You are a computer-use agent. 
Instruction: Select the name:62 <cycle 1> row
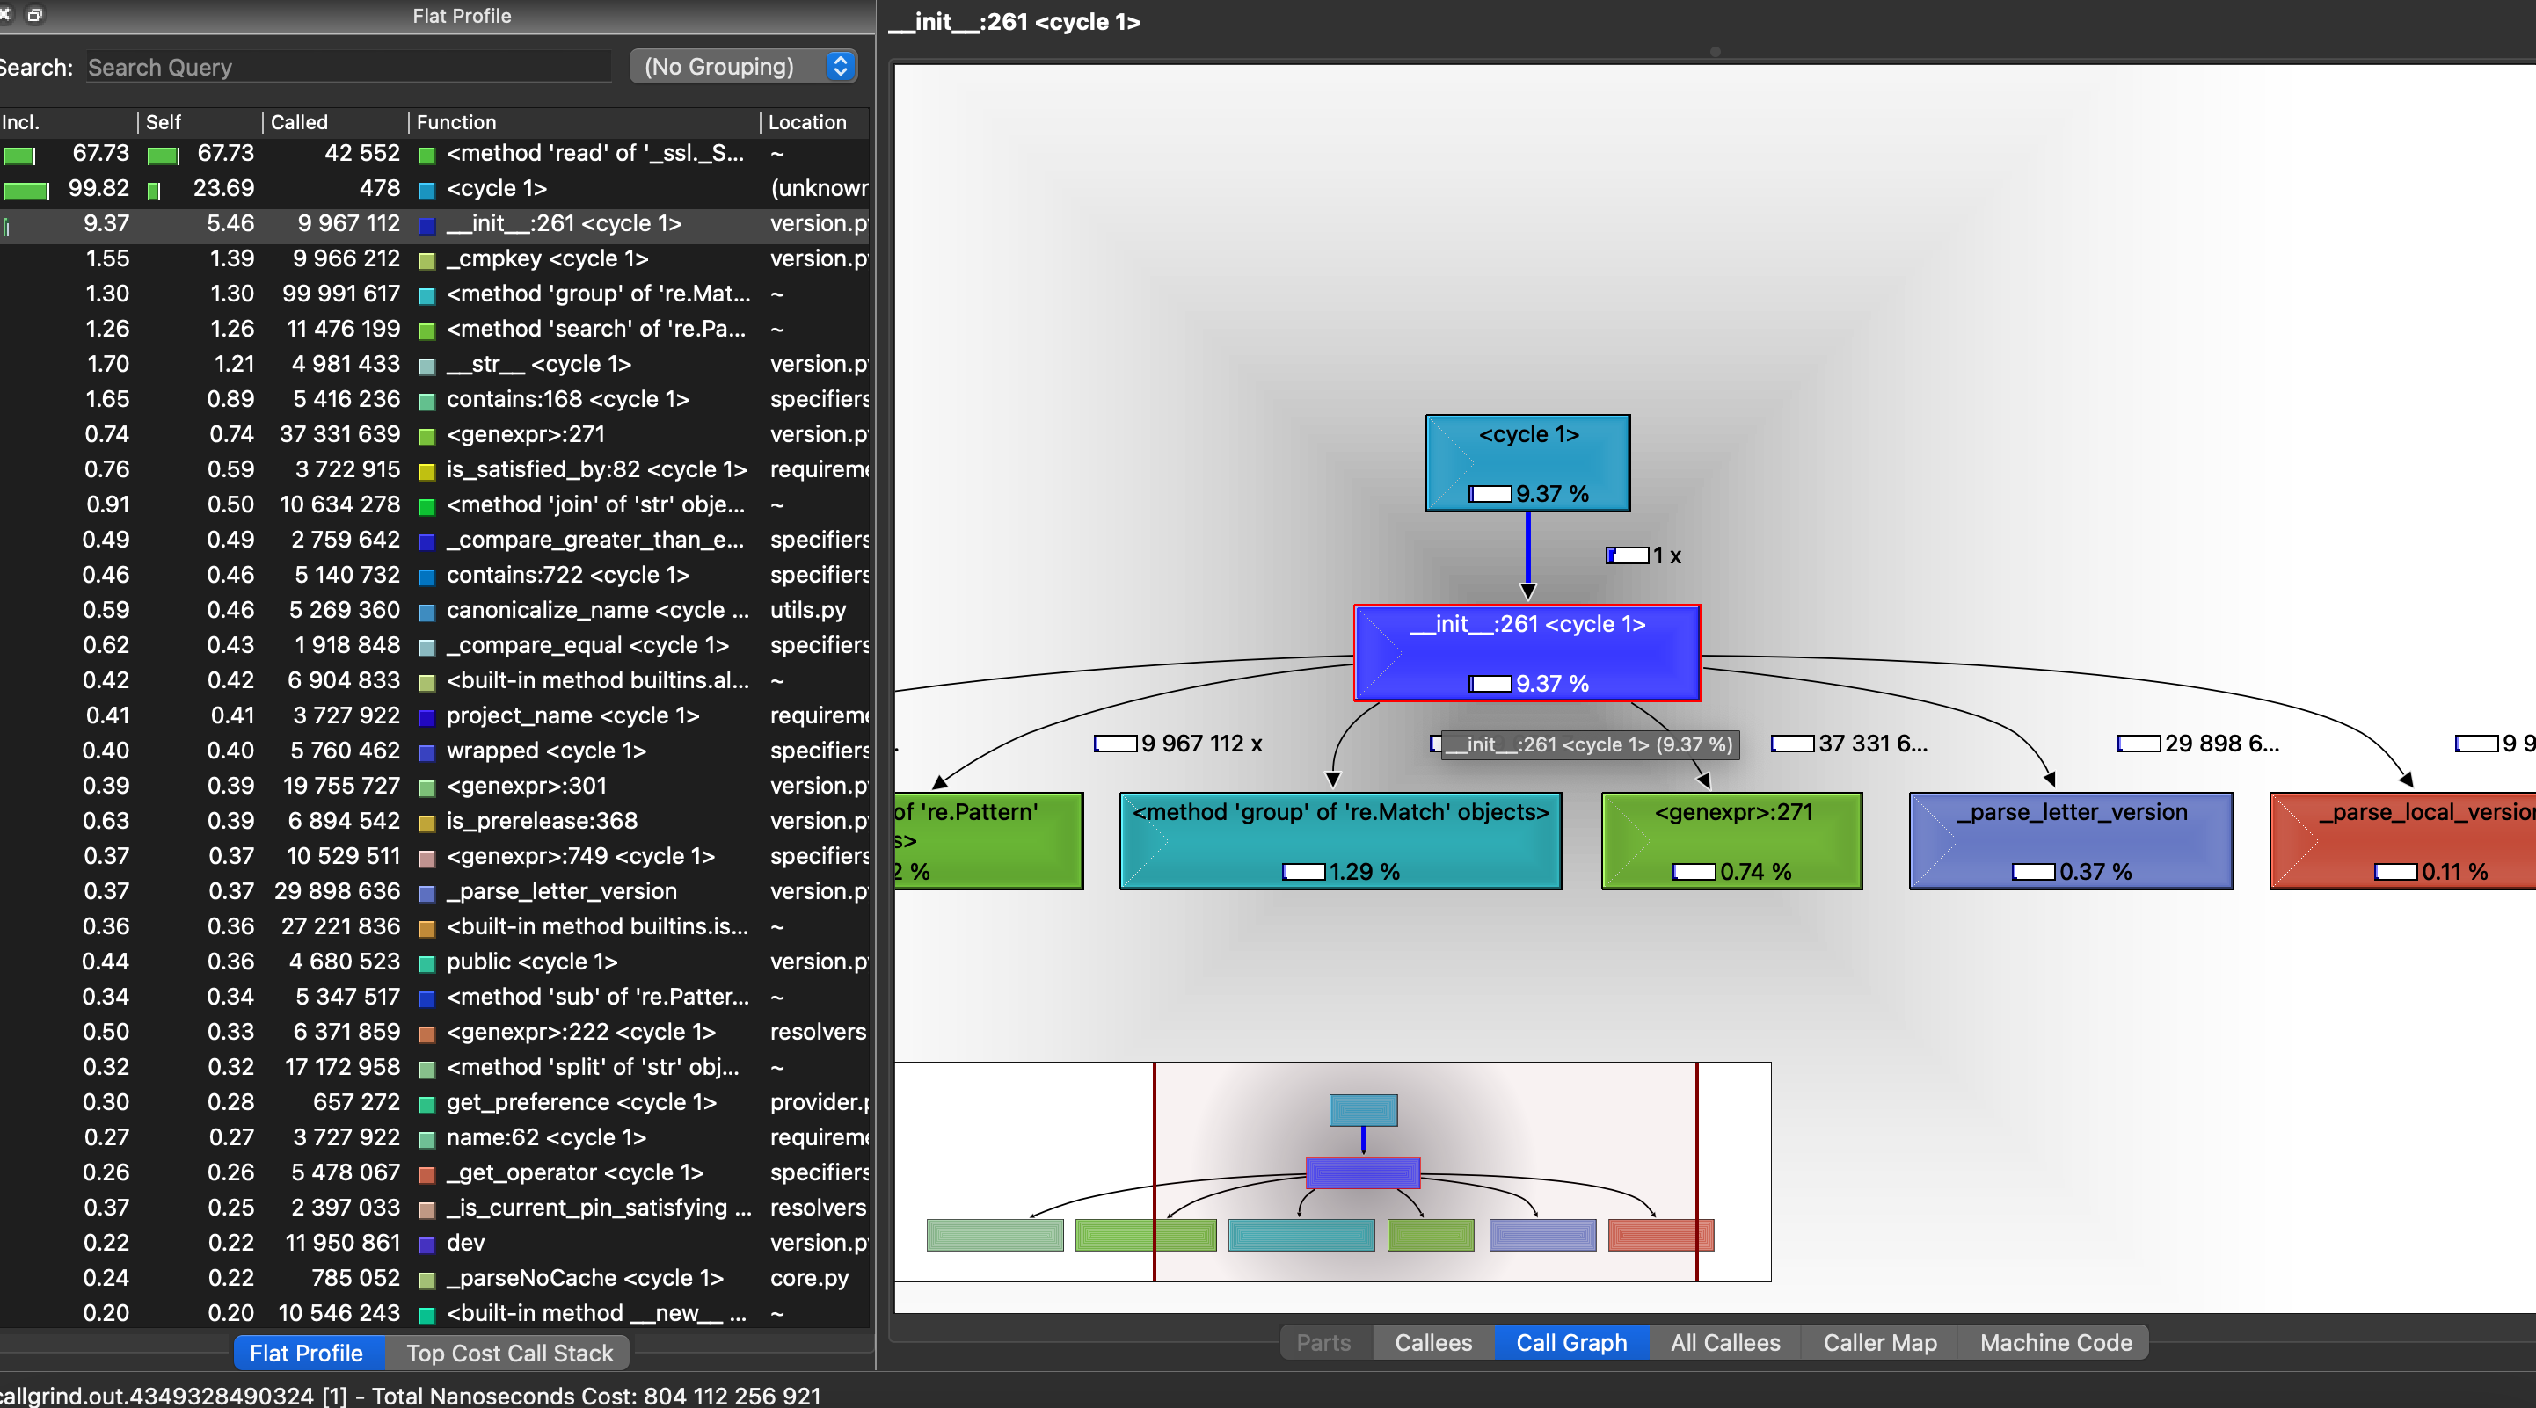pos(434,1137)
